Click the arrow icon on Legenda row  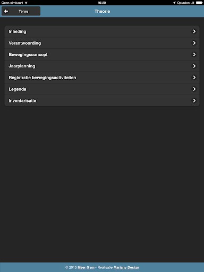pyautogui.click(x=194, y=89)
